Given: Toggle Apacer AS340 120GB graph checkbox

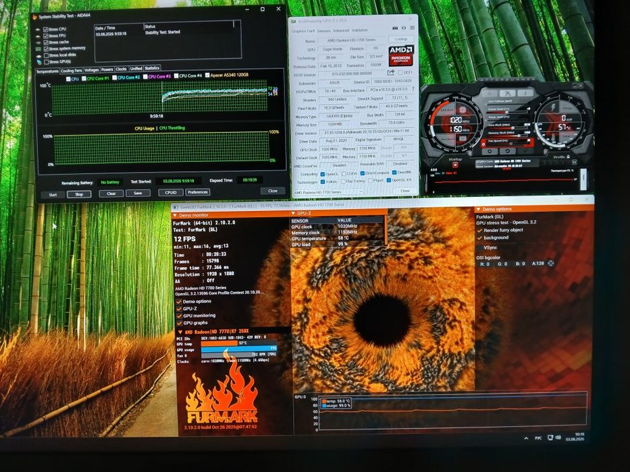Looking at the screenshot, I should (x=207, y=75).
